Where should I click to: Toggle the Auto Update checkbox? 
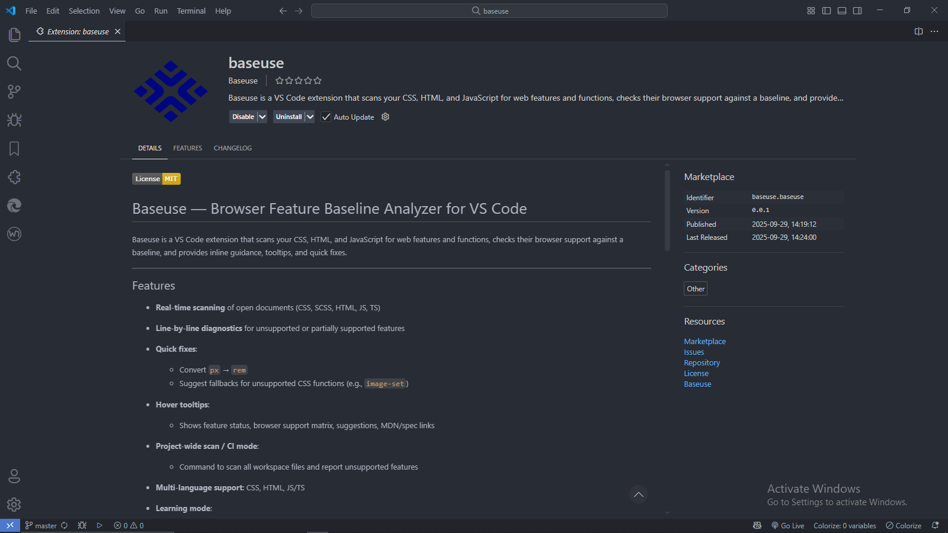pos(326,117)
